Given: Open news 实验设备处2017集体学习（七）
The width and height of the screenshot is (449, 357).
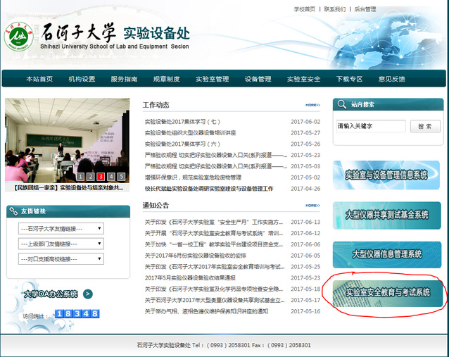Looking at the screenshot, I should [182, 122].
